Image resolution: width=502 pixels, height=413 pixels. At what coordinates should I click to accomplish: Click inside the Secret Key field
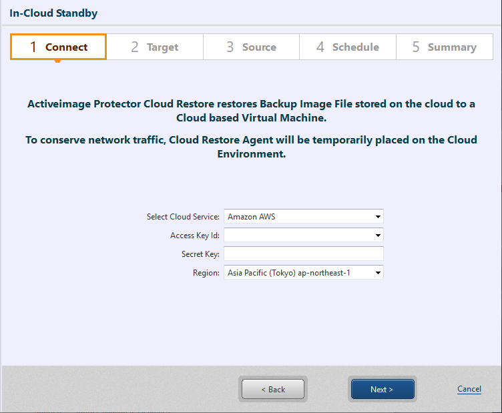(x=303, y=254)
